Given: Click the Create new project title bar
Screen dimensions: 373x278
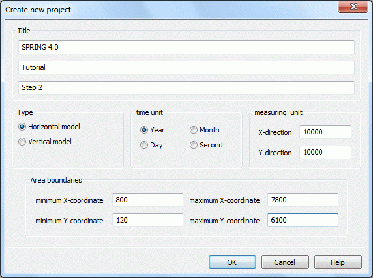Looking at the screenshot, I should pyautogui.click(x=166, y=10).
